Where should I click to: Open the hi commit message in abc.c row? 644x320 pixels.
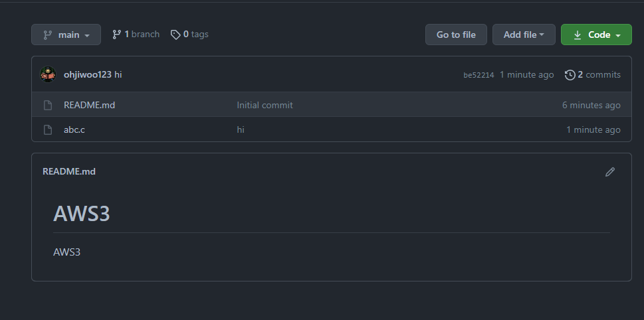coord(241,129)
